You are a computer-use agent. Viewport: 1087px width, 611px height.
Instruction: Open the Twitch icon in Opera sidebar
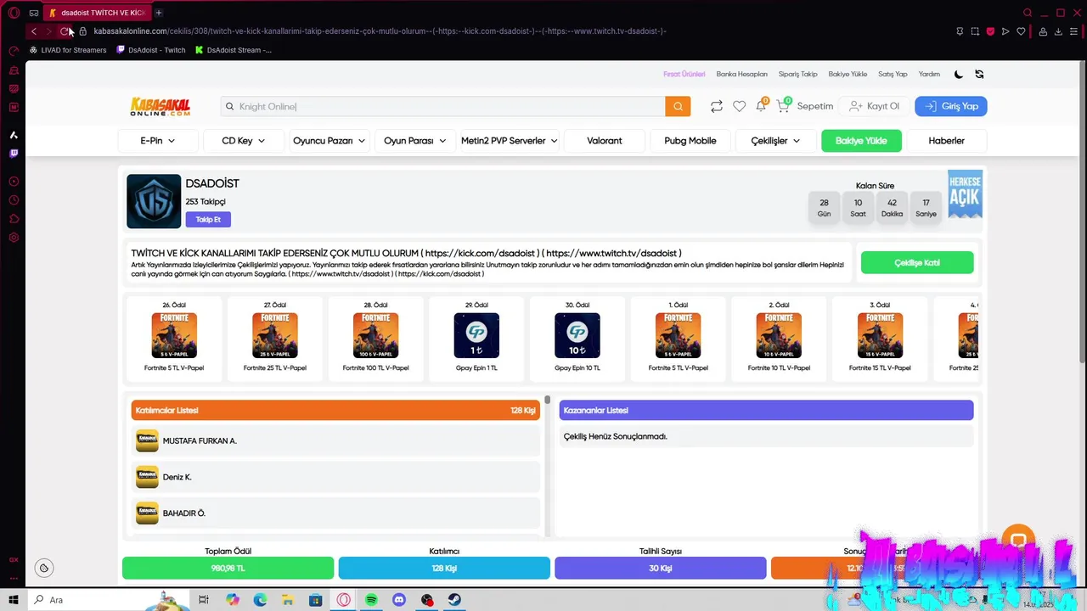pos(14,154)
